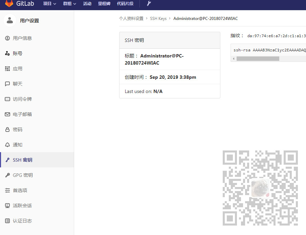This screenshot has height=235, width=306.
Task: Open 活动 in the top navigation
Action: [x=87, y=3]
